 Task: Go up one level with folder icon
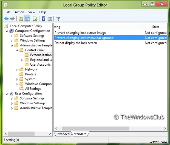[x=21, y=19]
